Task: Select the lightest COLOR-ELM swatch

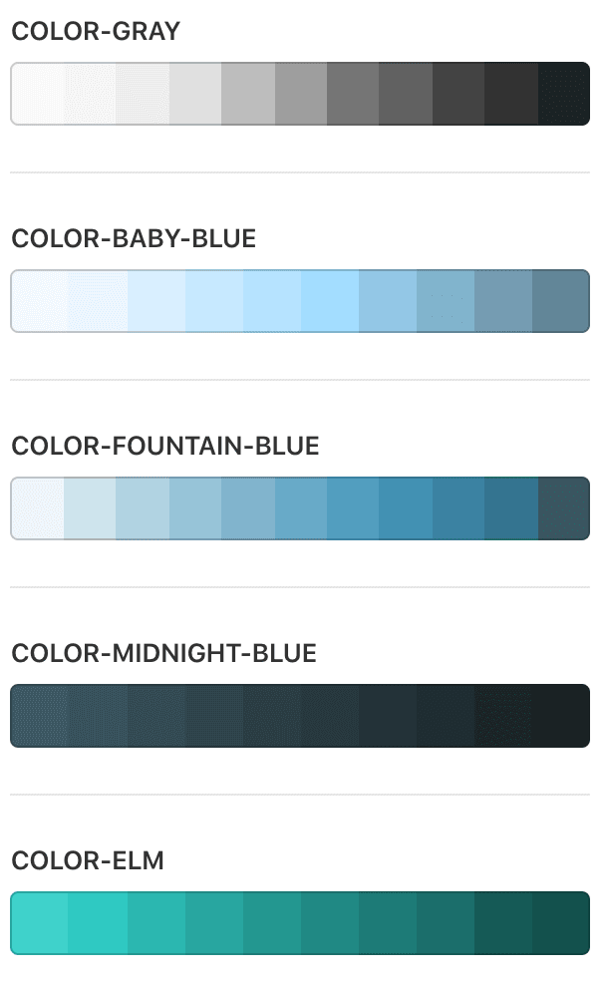Action: coord(40,923)
